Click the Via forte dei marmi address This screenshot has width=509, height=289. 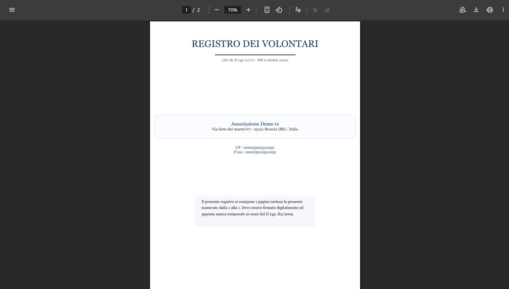255,129
